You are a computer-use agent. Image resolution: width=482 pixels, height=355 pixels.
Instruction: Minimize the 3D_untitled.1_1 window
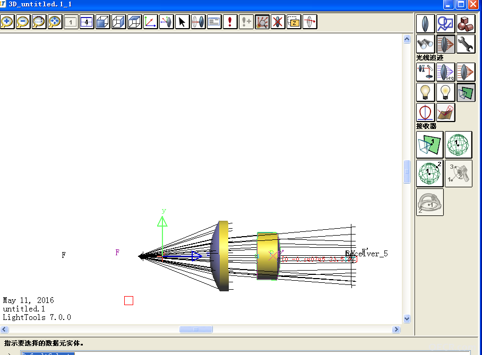click(449, 4)
